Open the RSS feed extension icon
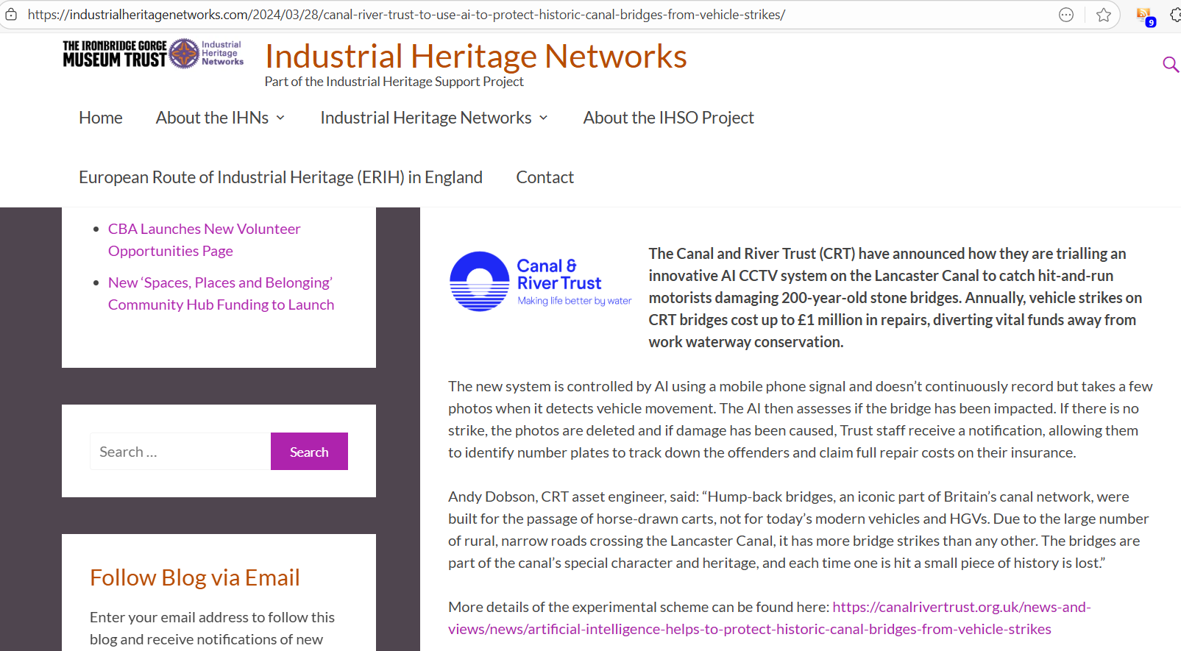Image resolution: width=1181 pixels, height=651 pixels. (x=1145, y=16)
